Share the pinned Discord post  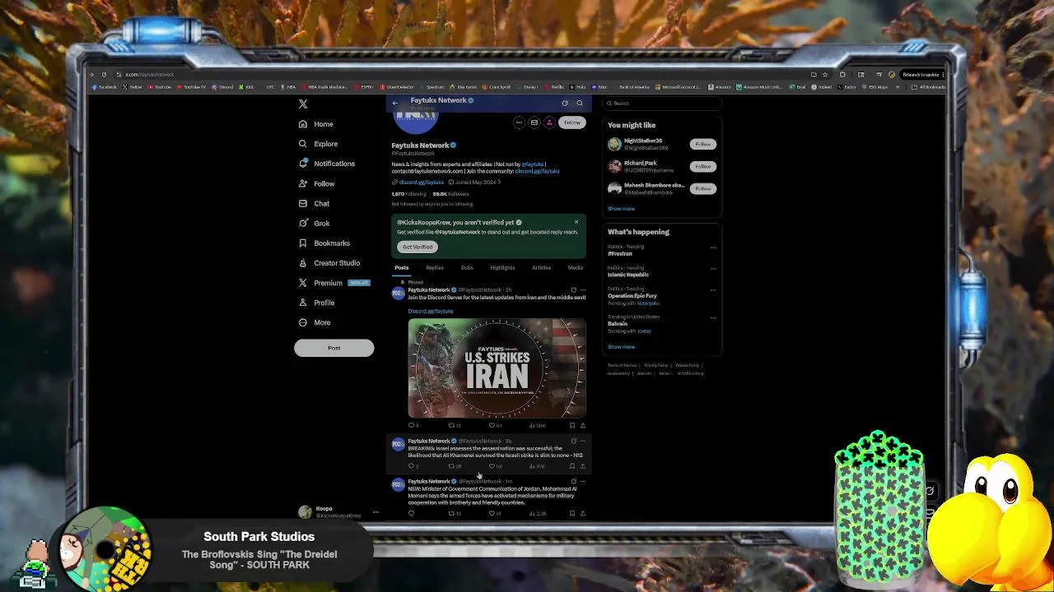[x=583, y=426]
